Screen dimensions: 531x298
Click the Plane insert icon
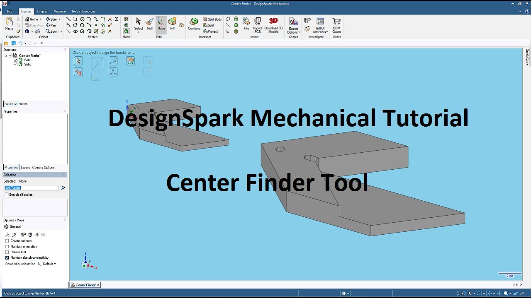click(x=228, y=19)
